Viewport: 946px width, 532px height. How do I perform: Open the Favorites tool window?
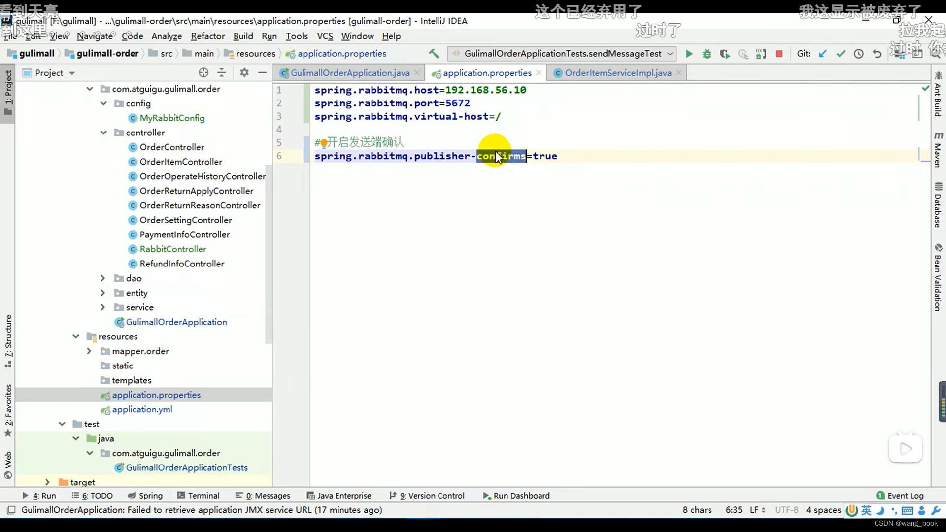[8, 410]
